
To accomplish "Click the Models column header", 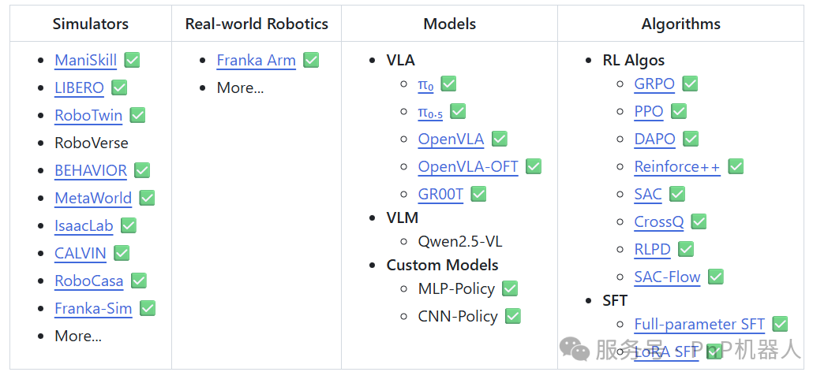I will click(449, 24).
